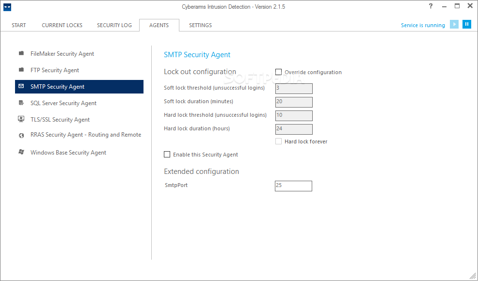Image resolution: width=478 pixels, height=281 pixels.
Task: Click the 'Service is running' status text
Action: [x=423, y=25]
